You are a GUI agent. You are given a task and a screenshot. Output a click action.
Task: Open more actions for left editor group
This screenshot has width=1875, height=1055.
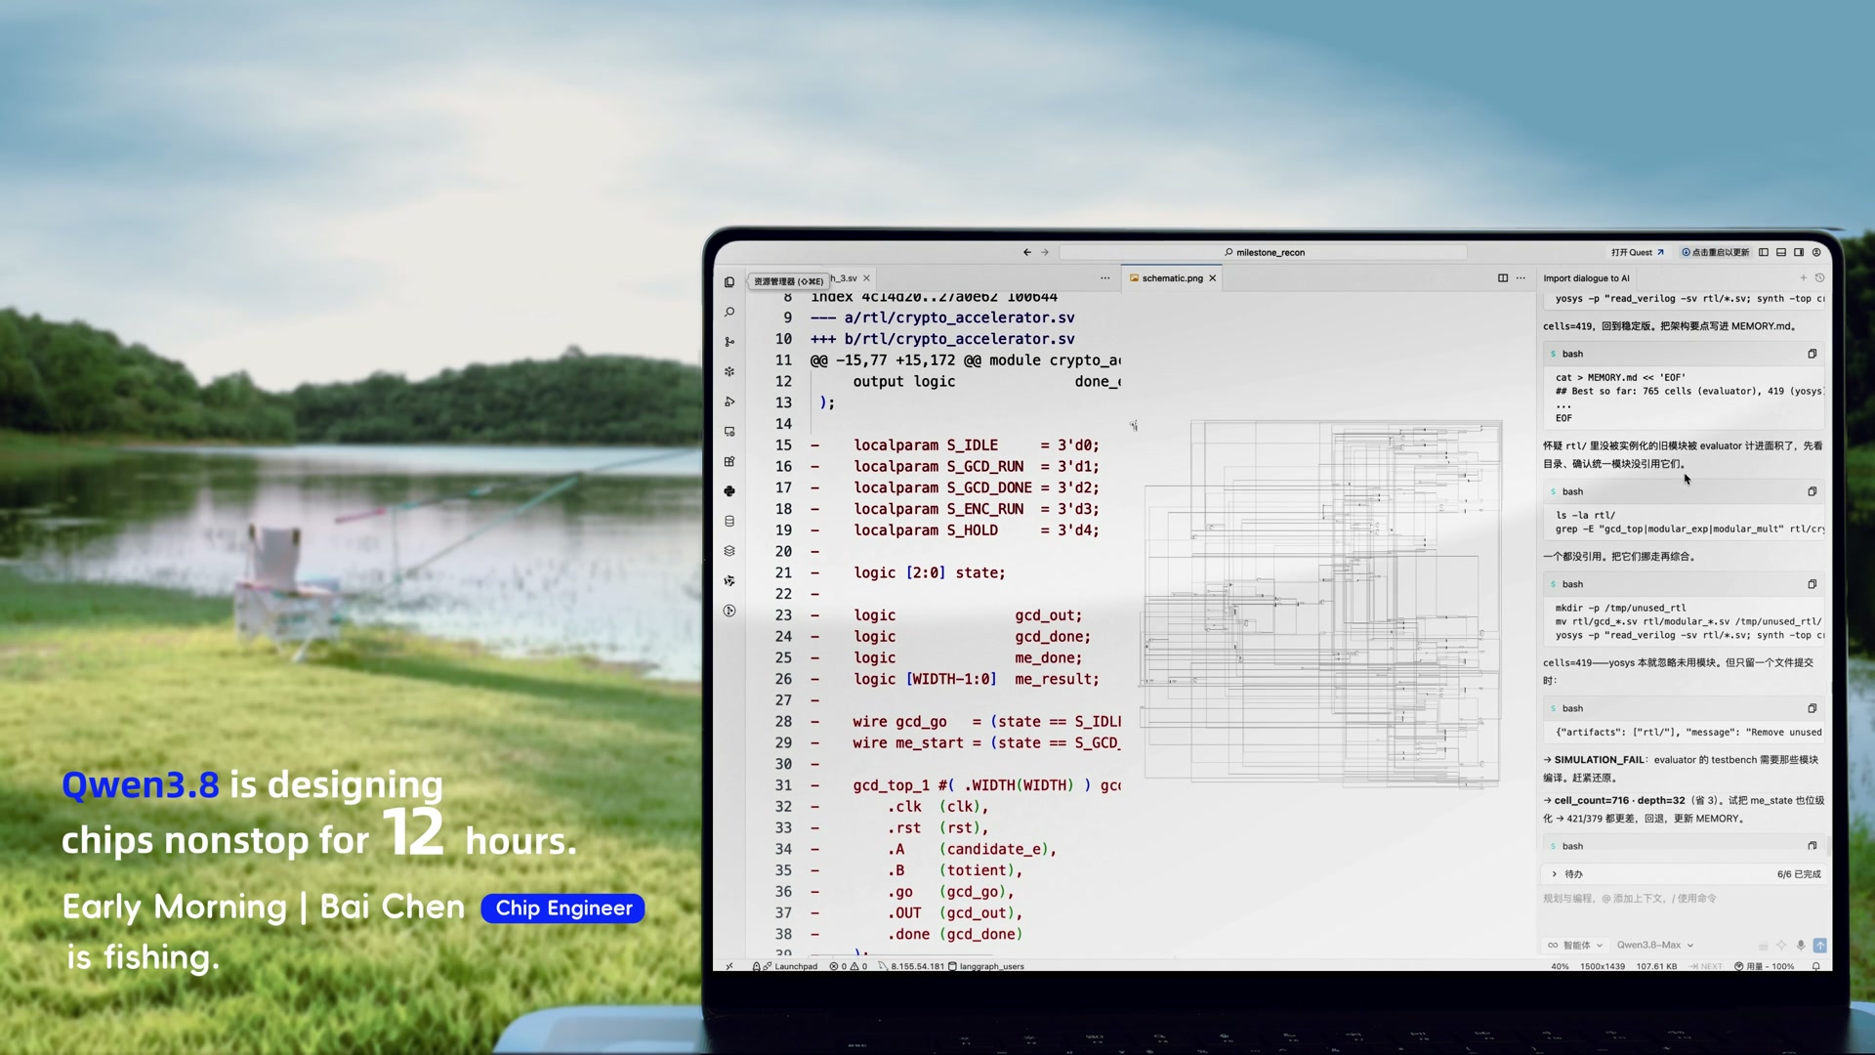pyautogui.click(x=1105, y=278)
